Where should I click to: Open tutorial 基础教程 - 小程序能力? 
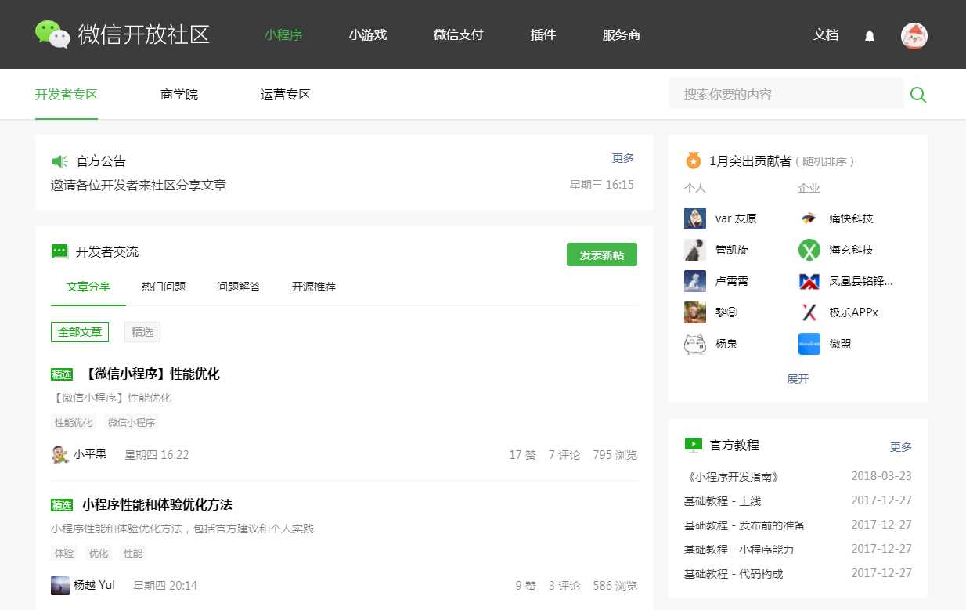[739, 550]
